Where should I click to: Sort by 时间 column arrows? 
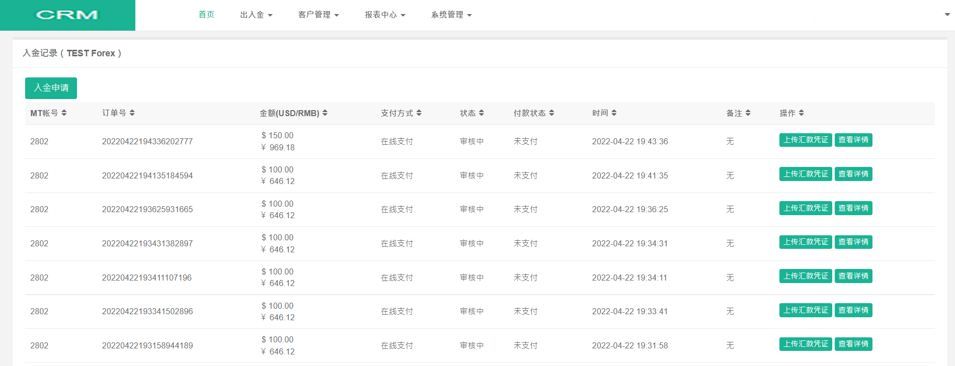click(614, 113)
